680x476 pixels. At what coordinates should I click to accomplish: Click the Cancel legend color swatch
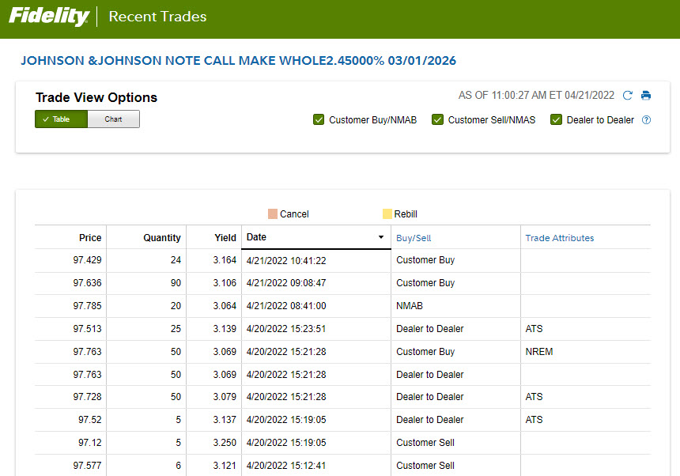pyautogui.click(x=273, y=214)
